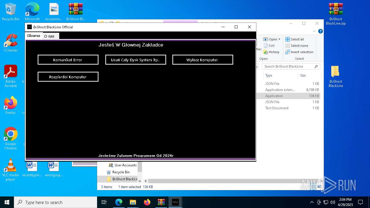Sort by the Type column header
This screenshot has height=208, width=370.
[280, 75]
